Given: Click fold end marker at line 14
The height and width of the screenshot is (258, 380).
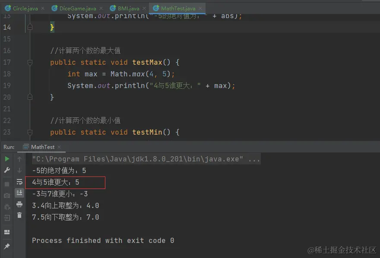Looking at the screenshot, I should (x=30, y=27).
